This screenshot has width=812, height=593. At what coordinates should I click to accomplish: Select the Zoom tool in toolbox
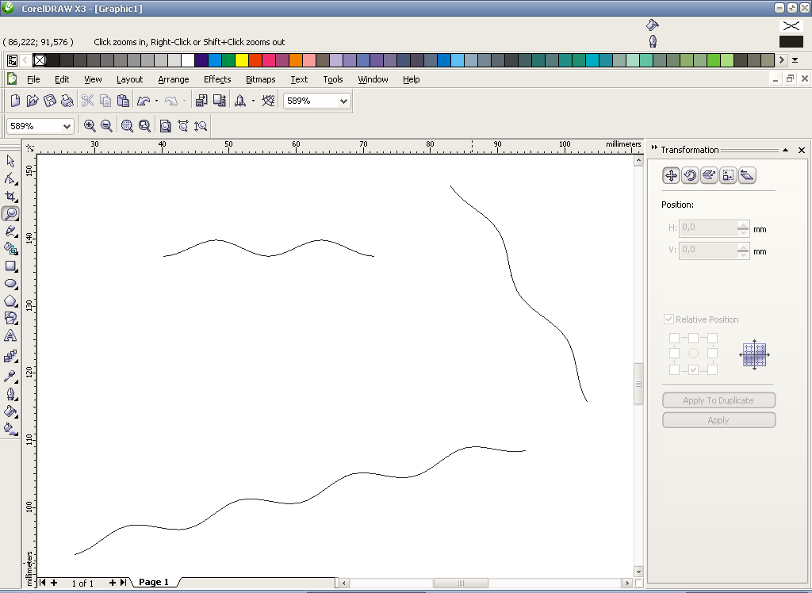pos(10,213)
